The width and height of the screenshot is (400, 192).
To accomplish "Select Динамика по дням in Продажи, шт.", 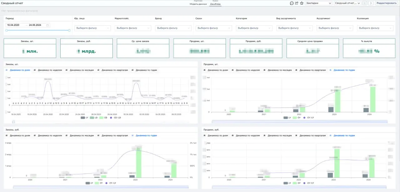I will click(216, 70).
